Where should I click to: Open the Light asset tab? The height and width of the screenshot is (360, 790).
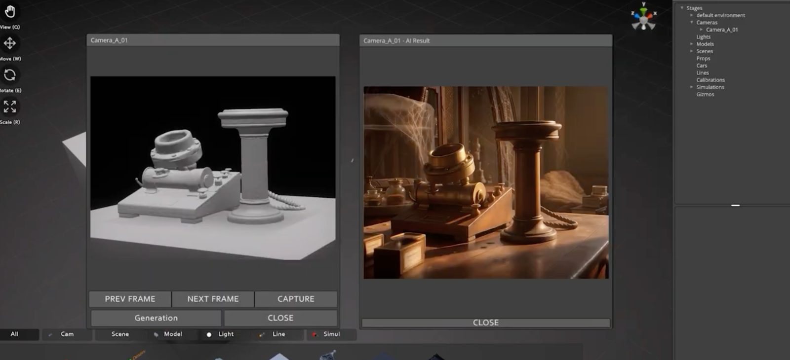click(x=226, y=334)
